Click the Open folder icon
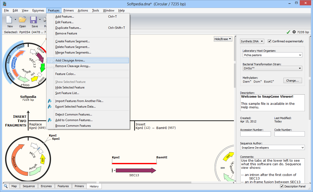The height and width of the screenshot is (192, 313). 22,20
